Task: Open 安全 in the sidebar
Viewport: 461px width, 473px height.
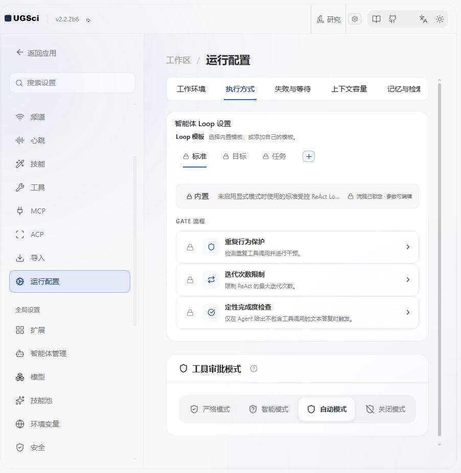Action: [x=70, y=447]
